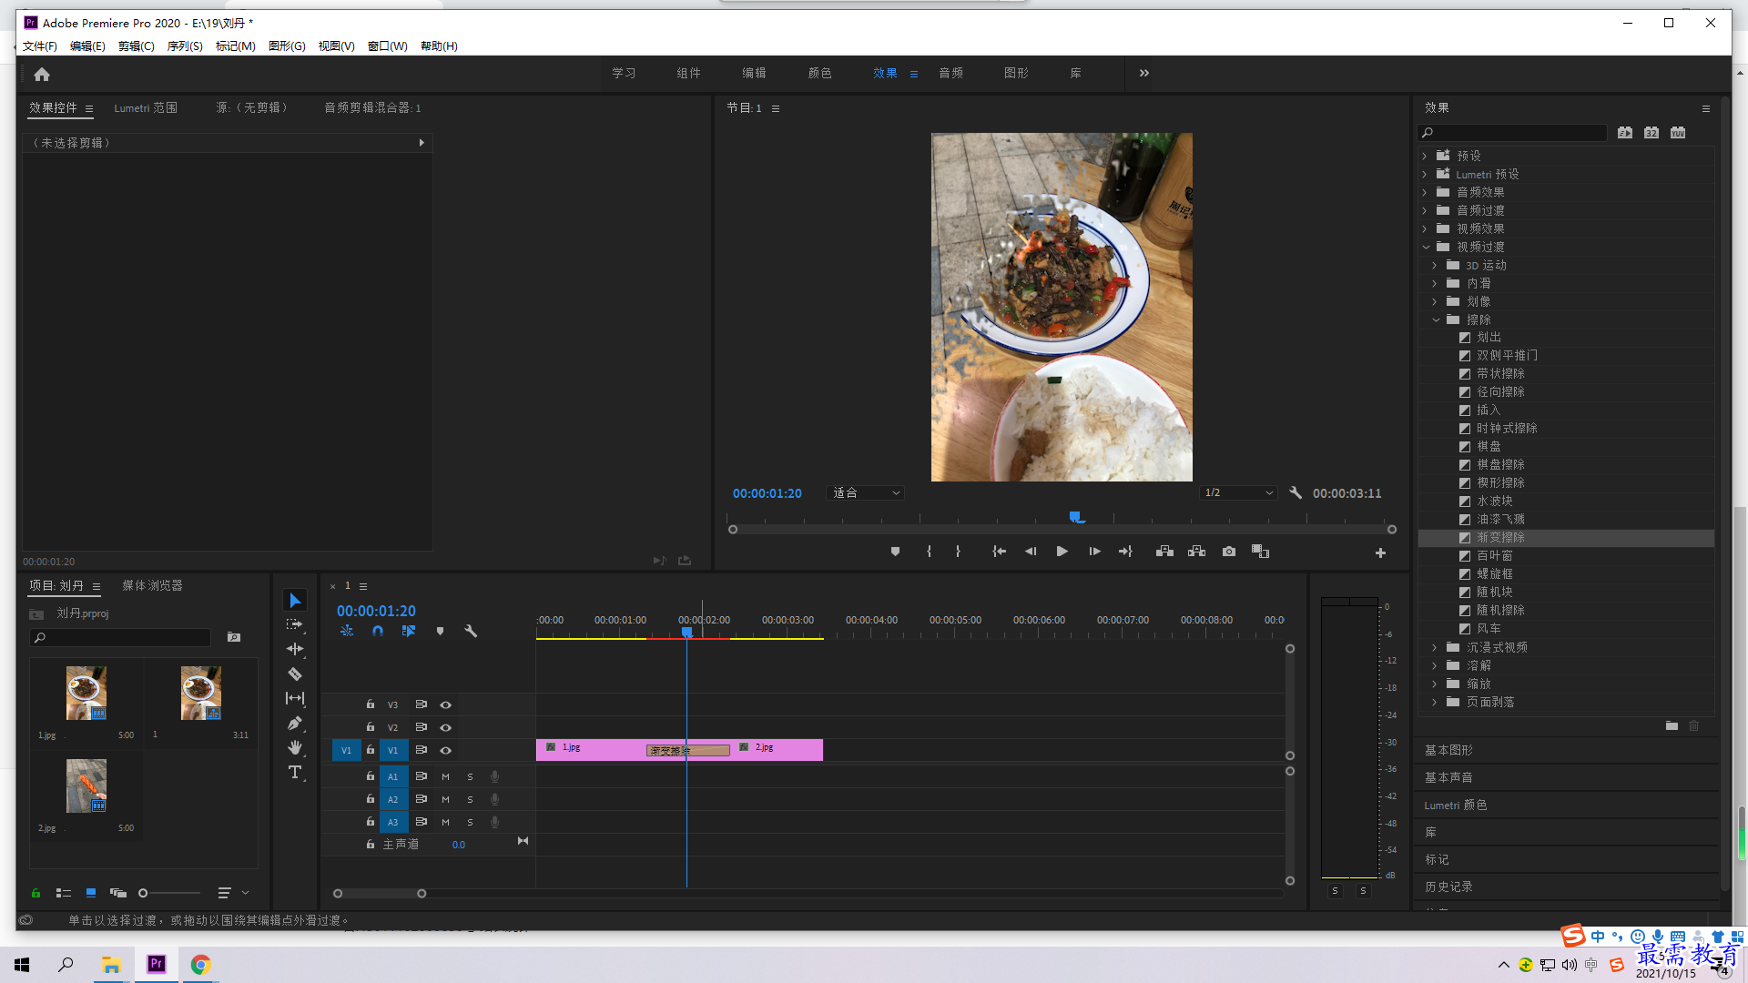
Task: Click Mark Out button
Action: click(x=958, y=552)
